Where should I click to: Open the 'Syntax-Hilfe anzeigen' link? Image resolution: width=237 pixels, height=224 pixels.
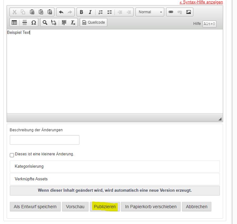point(201,2)
